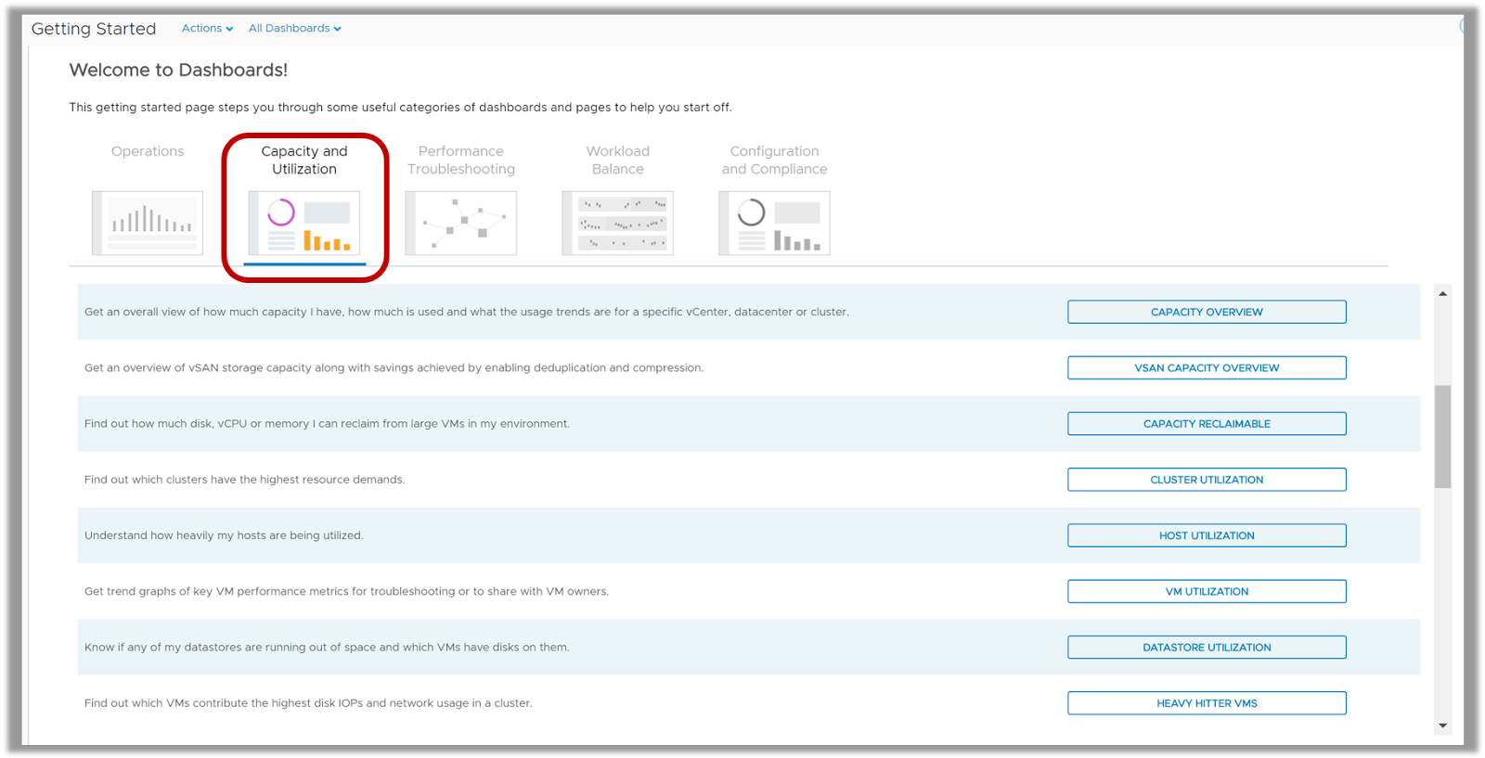Select the Operations tab label

(148, 151)
